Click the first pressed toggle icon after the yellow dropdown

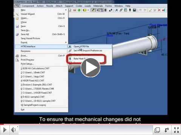click(x=93, y=10)
